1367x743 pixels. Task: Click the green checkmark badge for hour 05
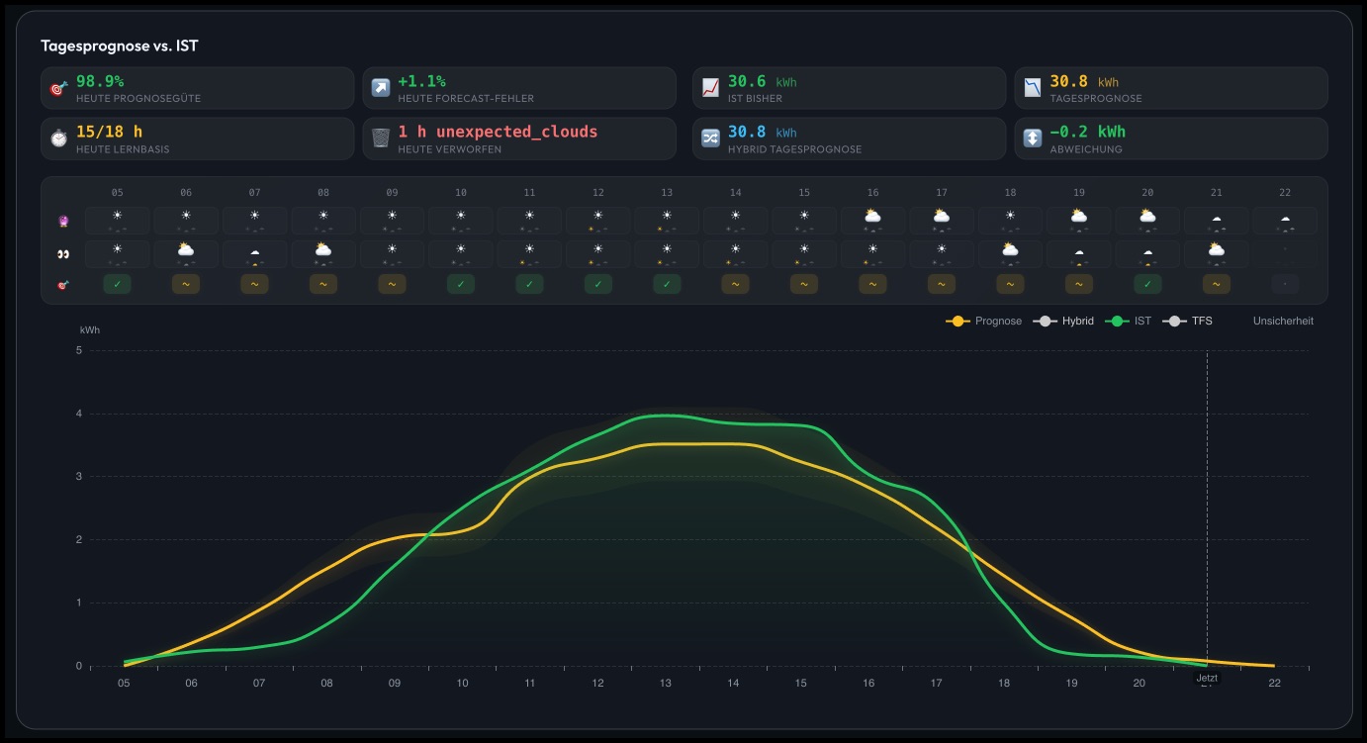(x=118, y=284)
